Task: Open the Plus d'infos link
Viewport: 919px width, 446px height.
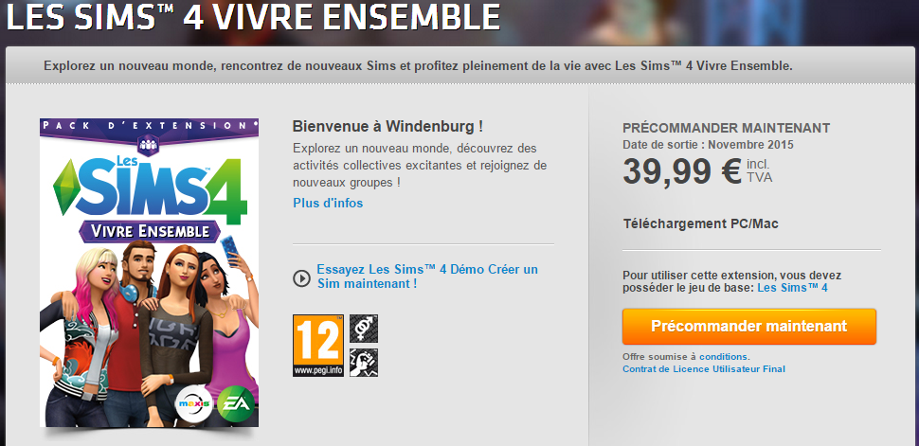Action: (x=328, y=203)
